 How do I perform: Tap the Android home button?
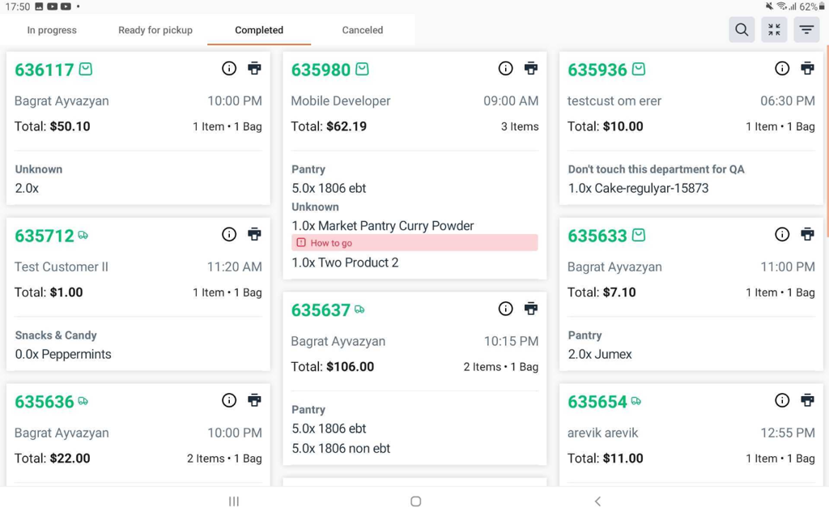(415, 501)
